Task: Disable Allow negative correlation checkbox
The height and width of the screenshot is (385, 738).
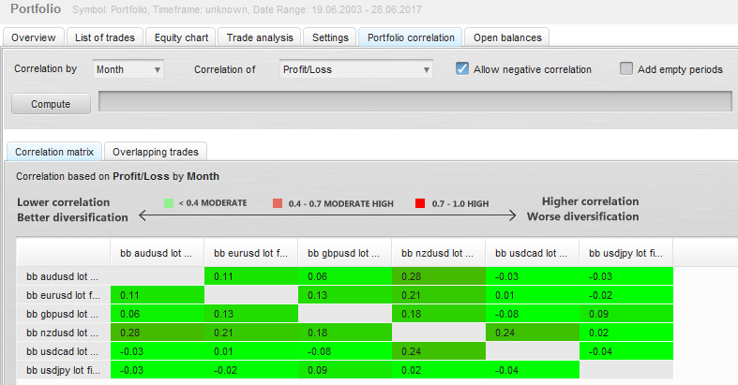Action: (x=462, y=68)
